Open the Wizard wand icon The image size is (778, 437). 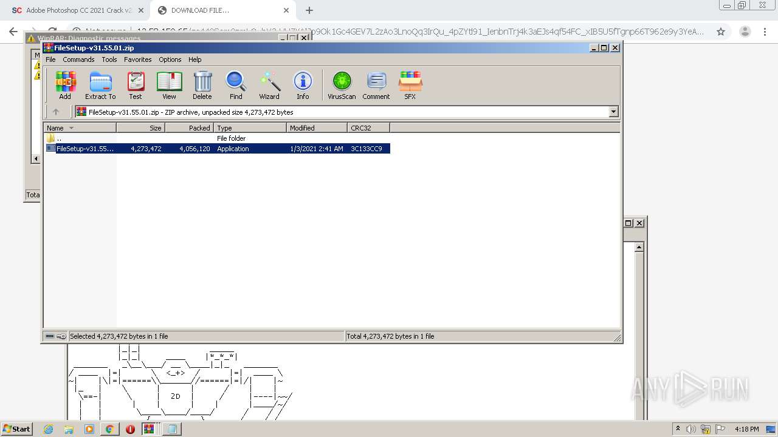(x=269, y=85)
